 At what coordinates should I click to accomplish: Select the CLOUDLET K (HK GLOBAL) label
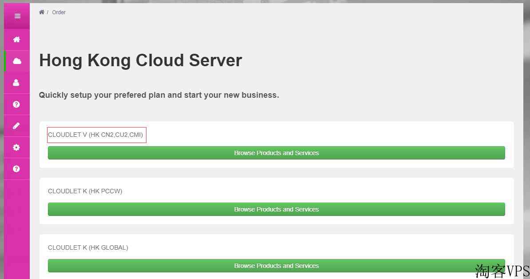[88, 247]
